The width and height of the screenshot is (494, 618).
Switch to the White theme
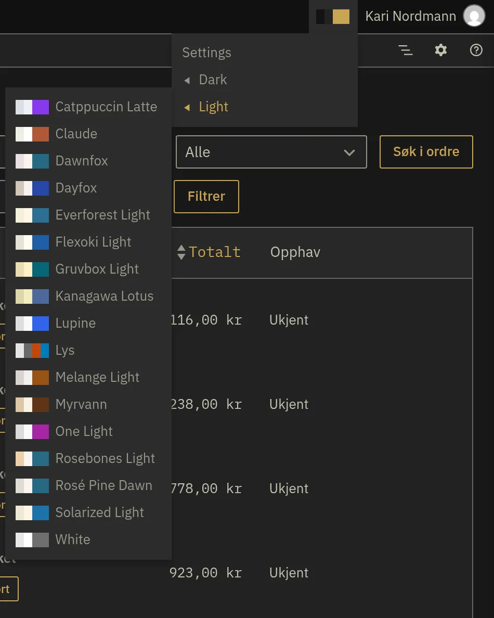click(x=88, y=539)
